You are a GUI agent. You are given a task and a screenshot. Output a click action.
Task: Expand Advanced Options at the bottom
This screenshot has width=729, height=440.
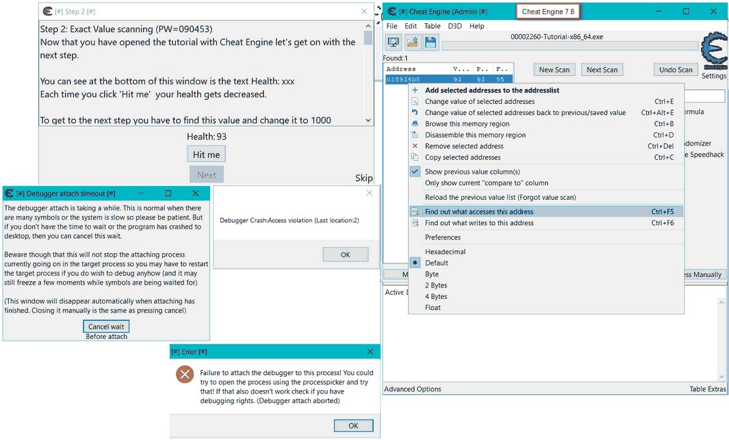coord(412,389)
